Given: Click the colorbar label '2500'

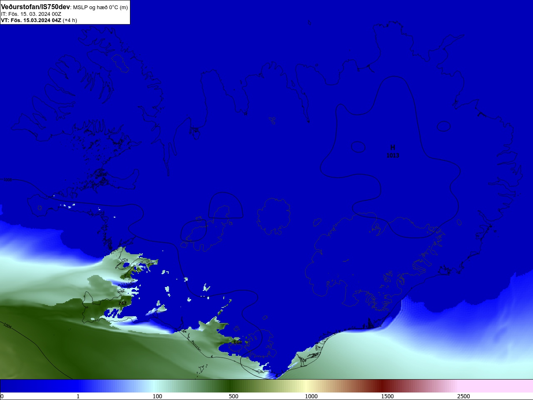Looking at the screenshot, I should click(463, 396).
